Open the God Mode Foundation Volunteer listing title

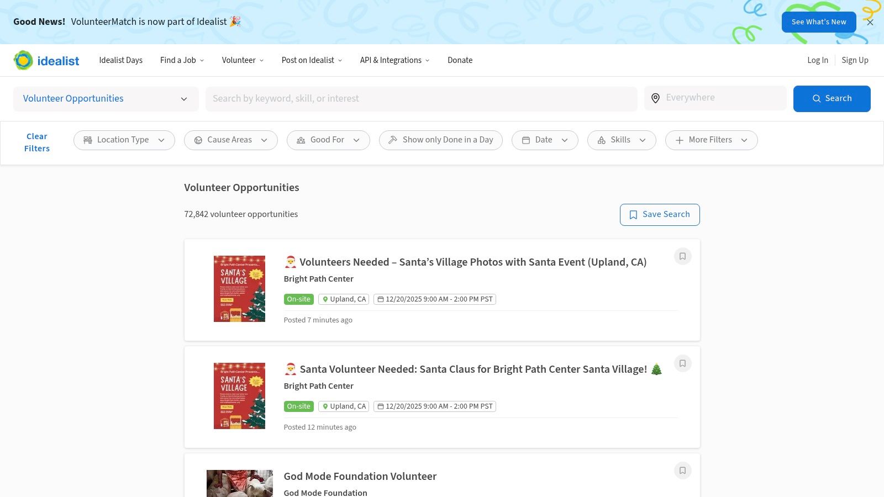[360, 477]
